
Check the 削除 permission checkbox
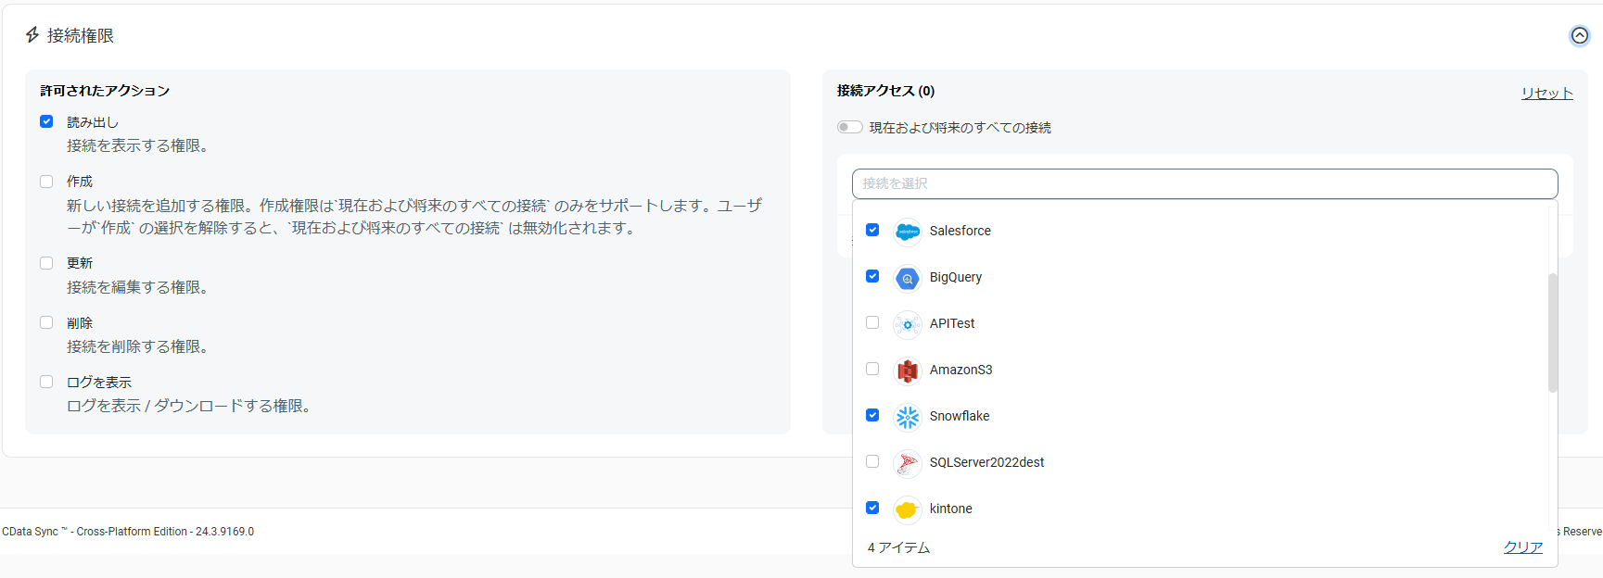point(46,322)
